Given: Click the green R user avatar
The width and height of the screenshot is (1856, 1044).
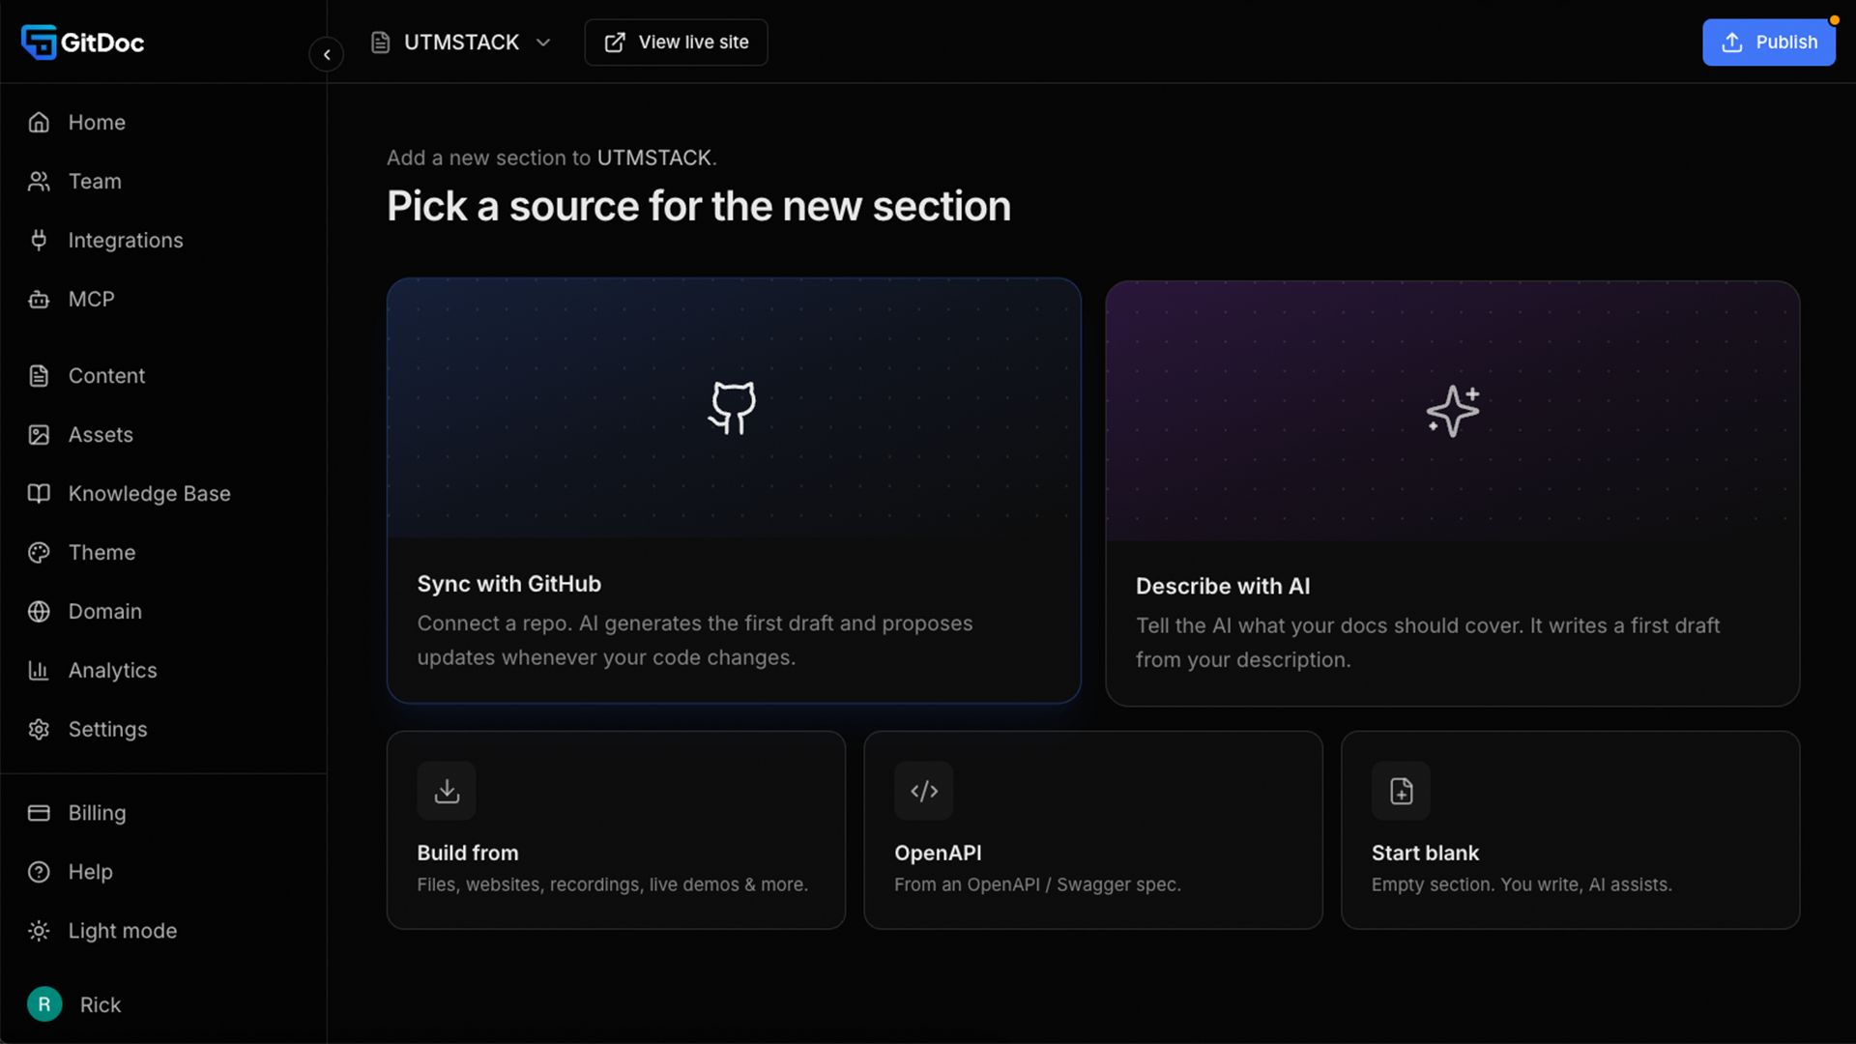Looking at the screenshot, I should 44,1004.
